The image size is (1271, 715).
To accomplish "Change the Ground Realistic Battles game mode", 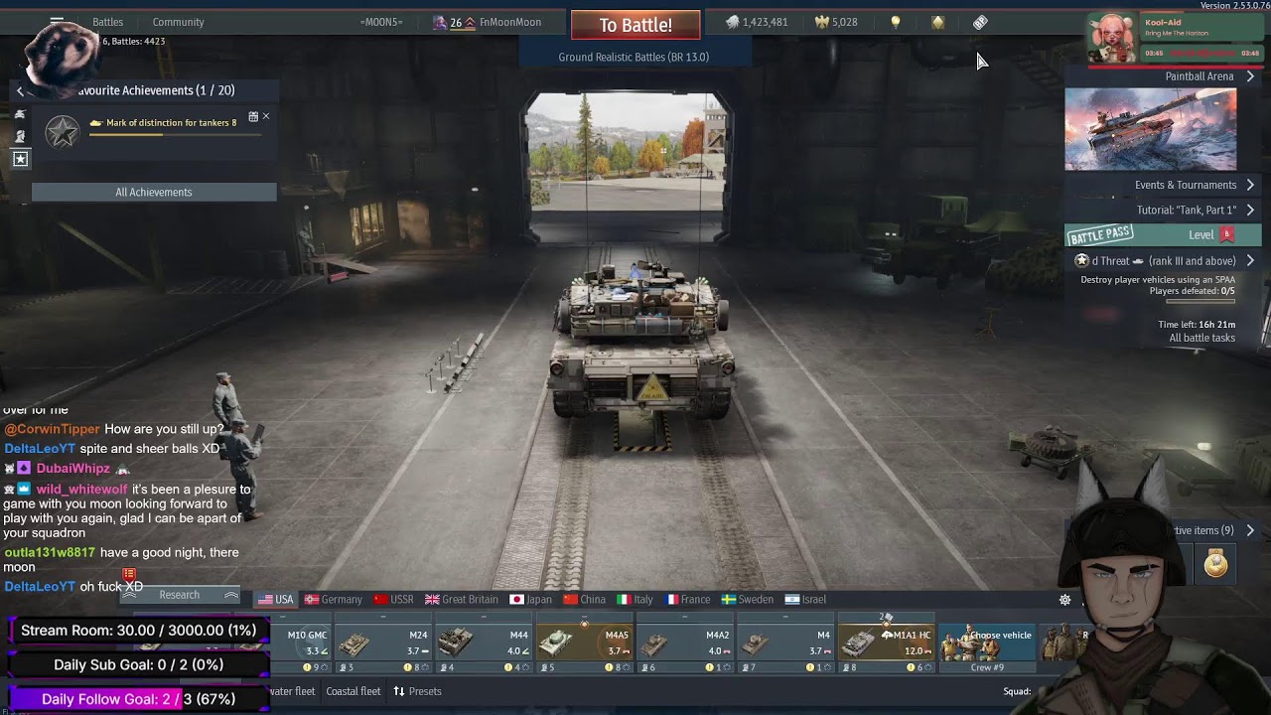I will [x=634, y=57].
